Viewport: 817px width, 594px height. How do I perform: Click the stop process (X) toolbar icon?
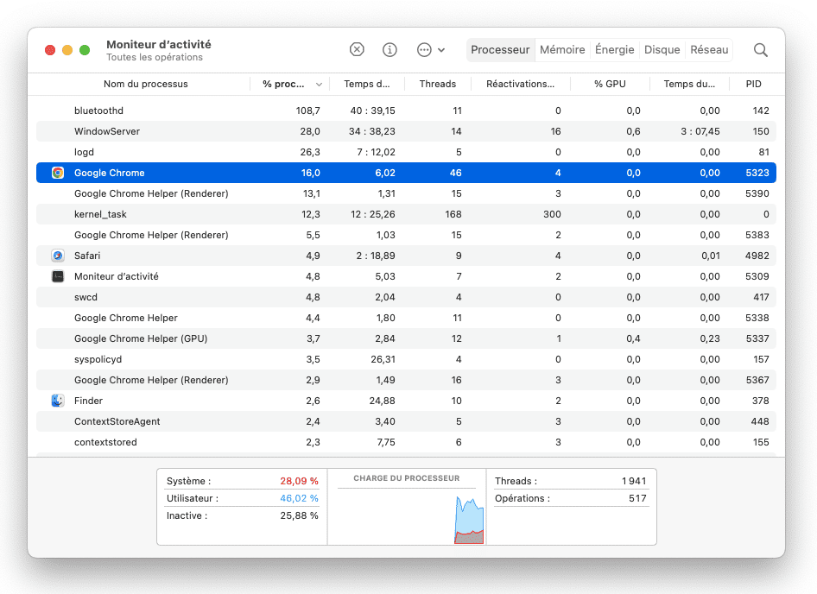coord(357,49)
